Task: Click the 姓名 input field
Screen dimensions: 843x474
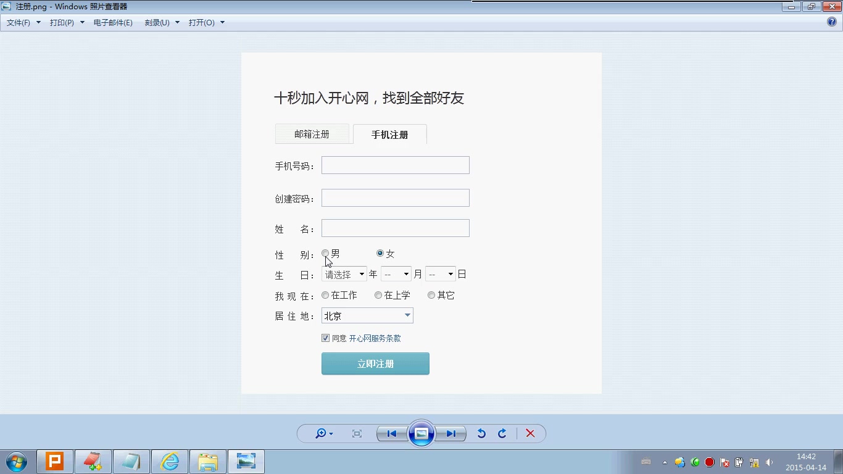Action: [x=396, y=228]
